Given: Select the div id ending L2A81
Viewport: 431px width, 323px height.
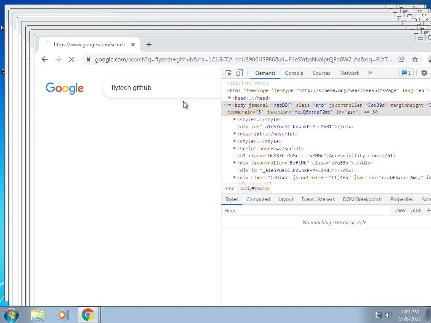Looking at the screenshot, I should [295, 127].
